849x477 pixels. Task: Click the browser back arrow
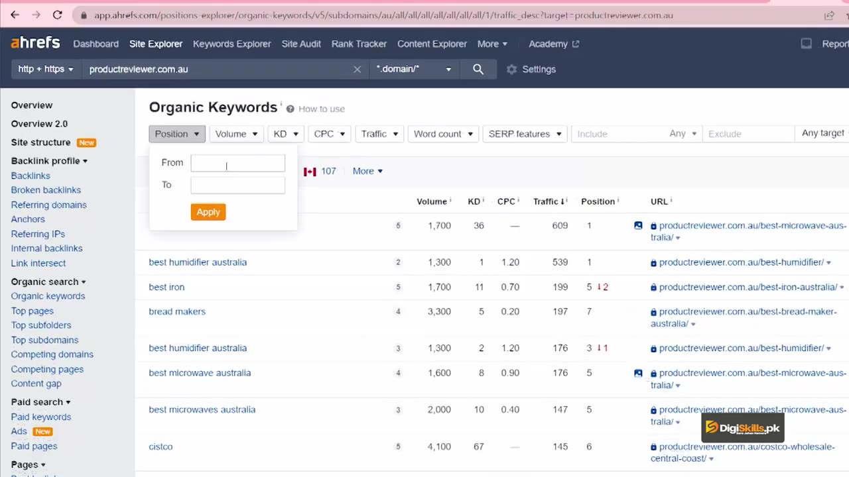tap(15, 15)
